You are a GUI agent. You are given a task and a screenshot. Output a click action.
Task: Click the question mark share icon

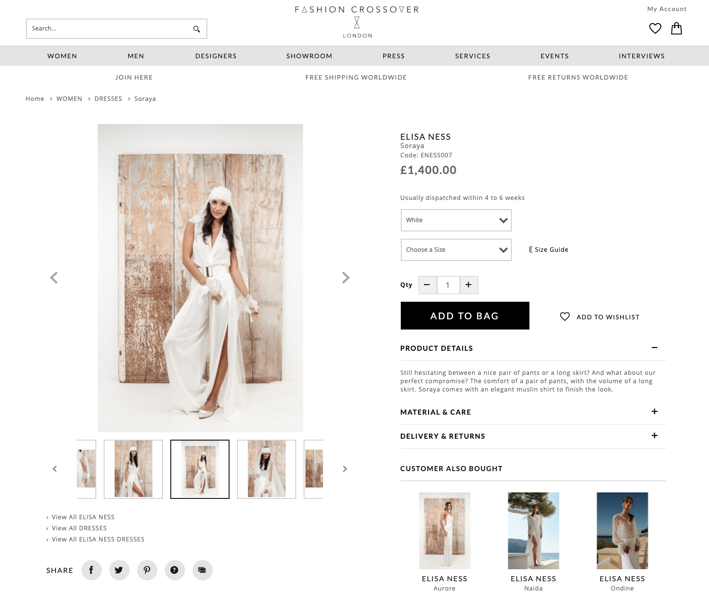[175, 570]
